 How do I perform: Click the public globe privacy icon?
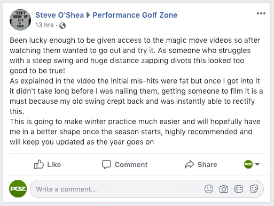coord(62,26)
